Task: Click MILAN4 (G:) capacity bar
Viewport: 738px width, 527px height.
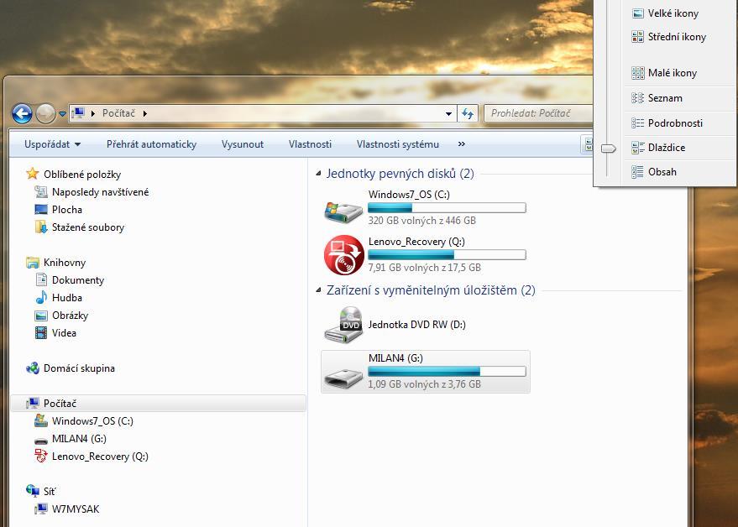Action: tap(447, 371)
